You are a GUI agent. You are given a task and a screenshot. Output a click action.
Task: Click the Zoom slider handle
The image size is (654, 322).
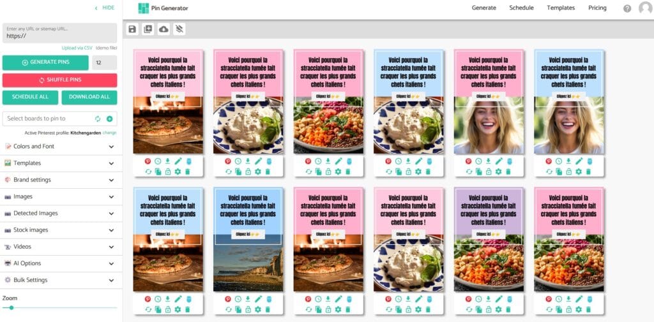[x=11, y=307]
